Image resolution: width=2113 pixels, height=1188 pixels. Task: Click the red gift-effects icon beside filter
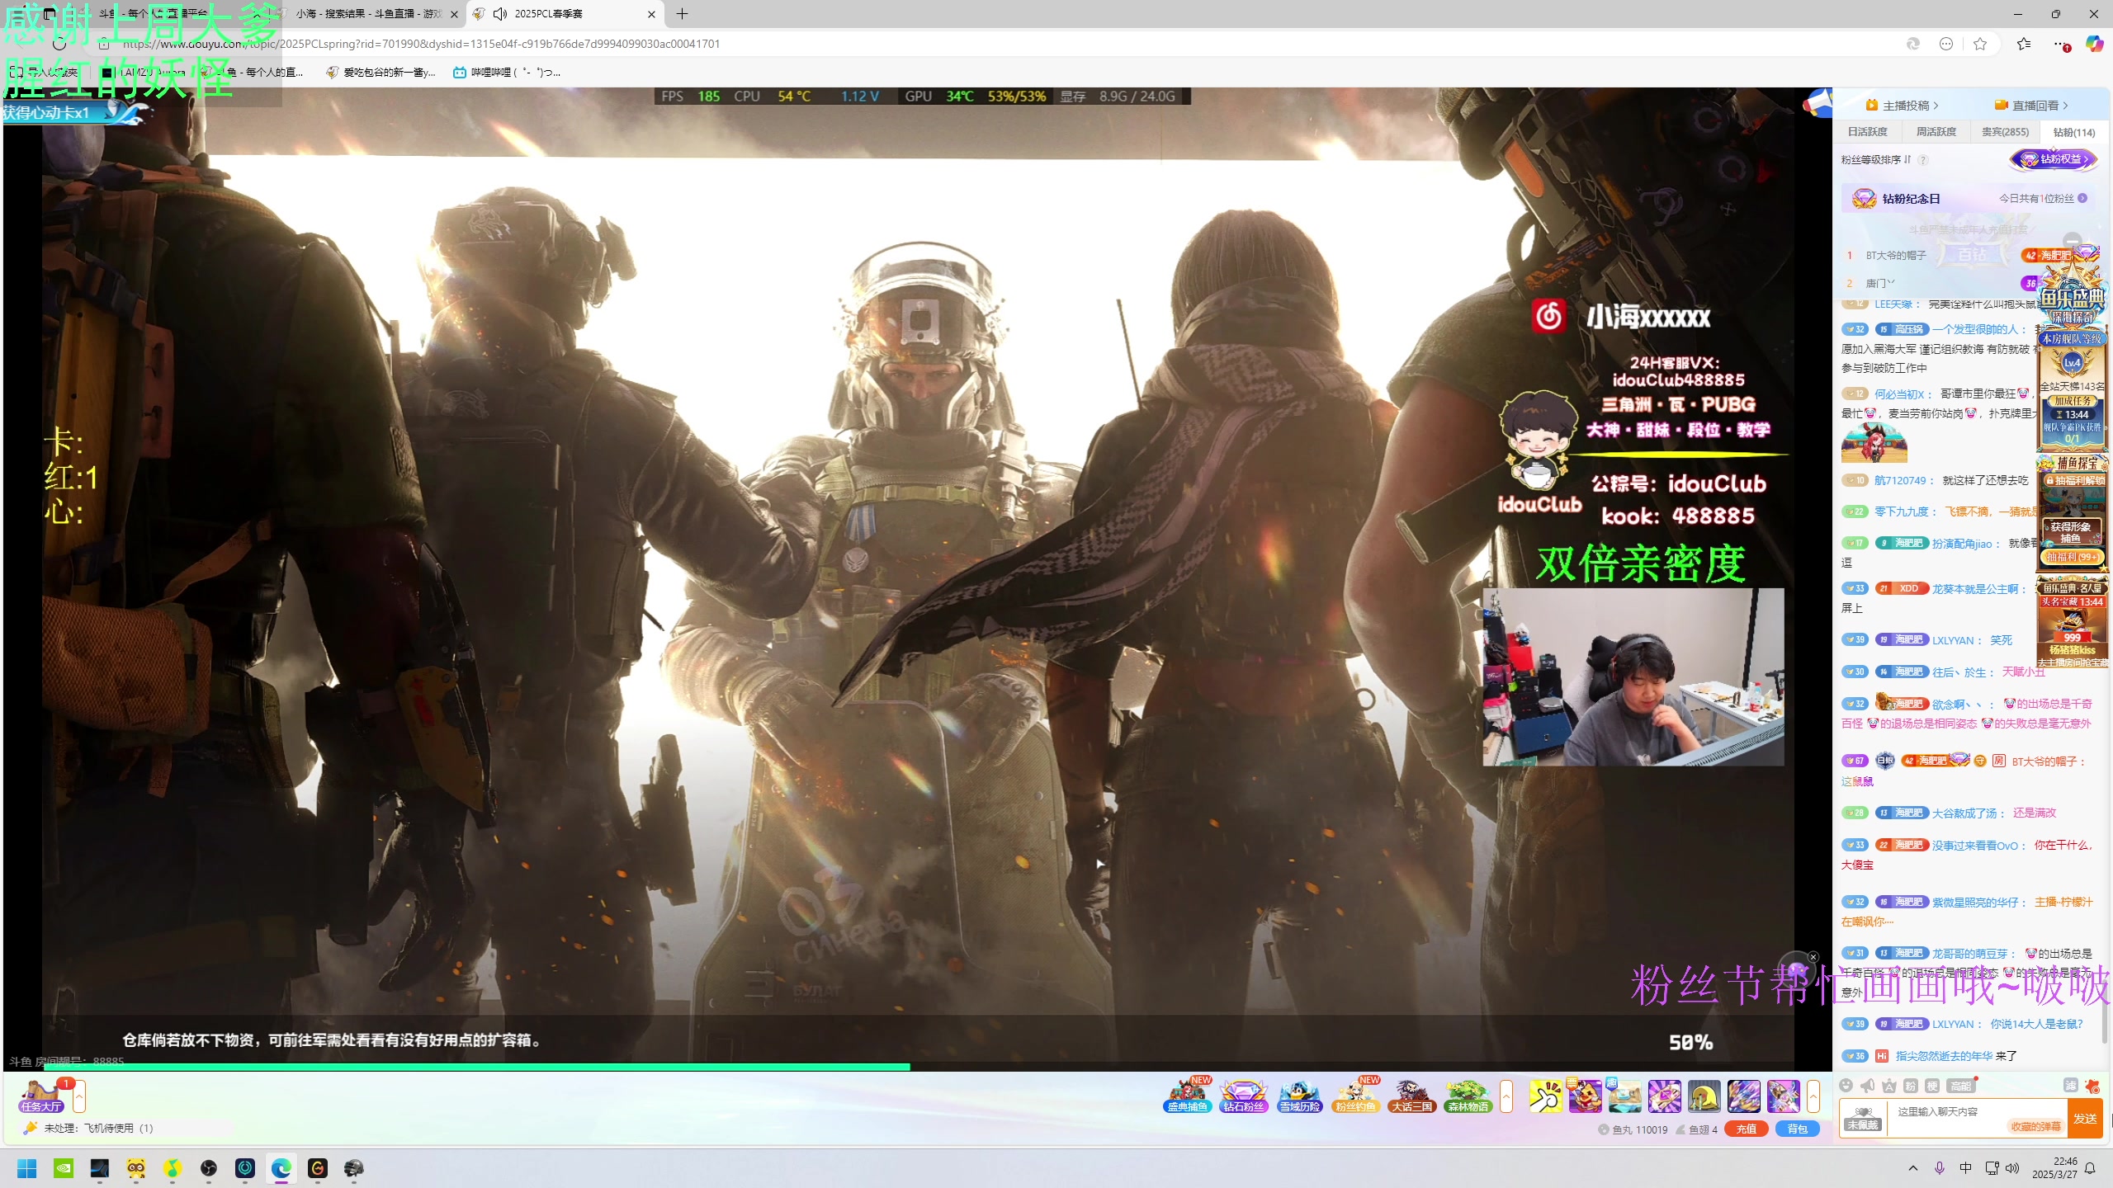tap(2092, 1086)
